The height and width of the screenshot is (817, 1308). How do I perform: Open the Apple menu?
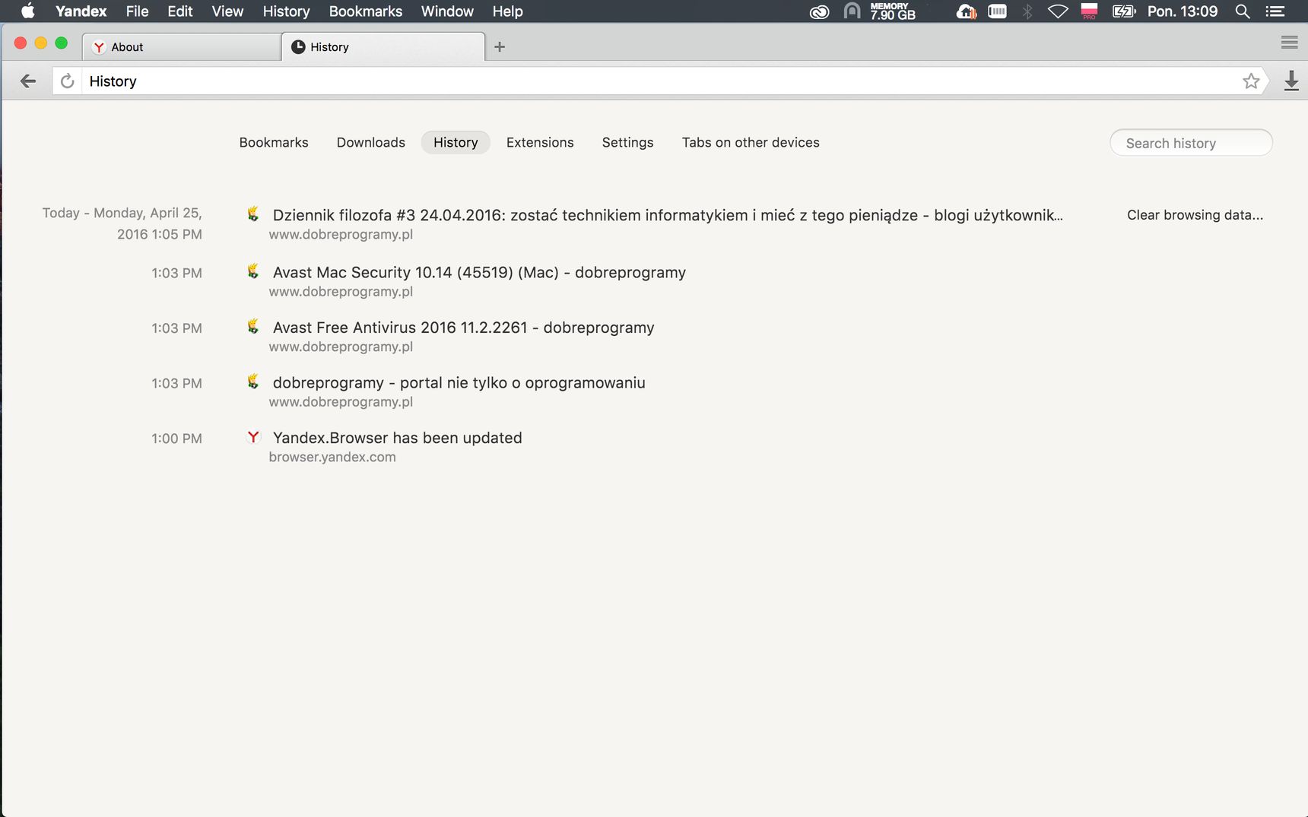pos(28,11)
